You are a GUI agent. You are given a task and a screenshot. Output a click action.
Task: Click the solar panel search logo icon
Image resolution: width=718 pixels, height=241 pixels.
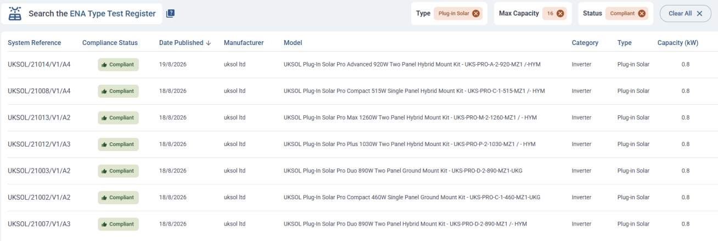tap(15, 14)
